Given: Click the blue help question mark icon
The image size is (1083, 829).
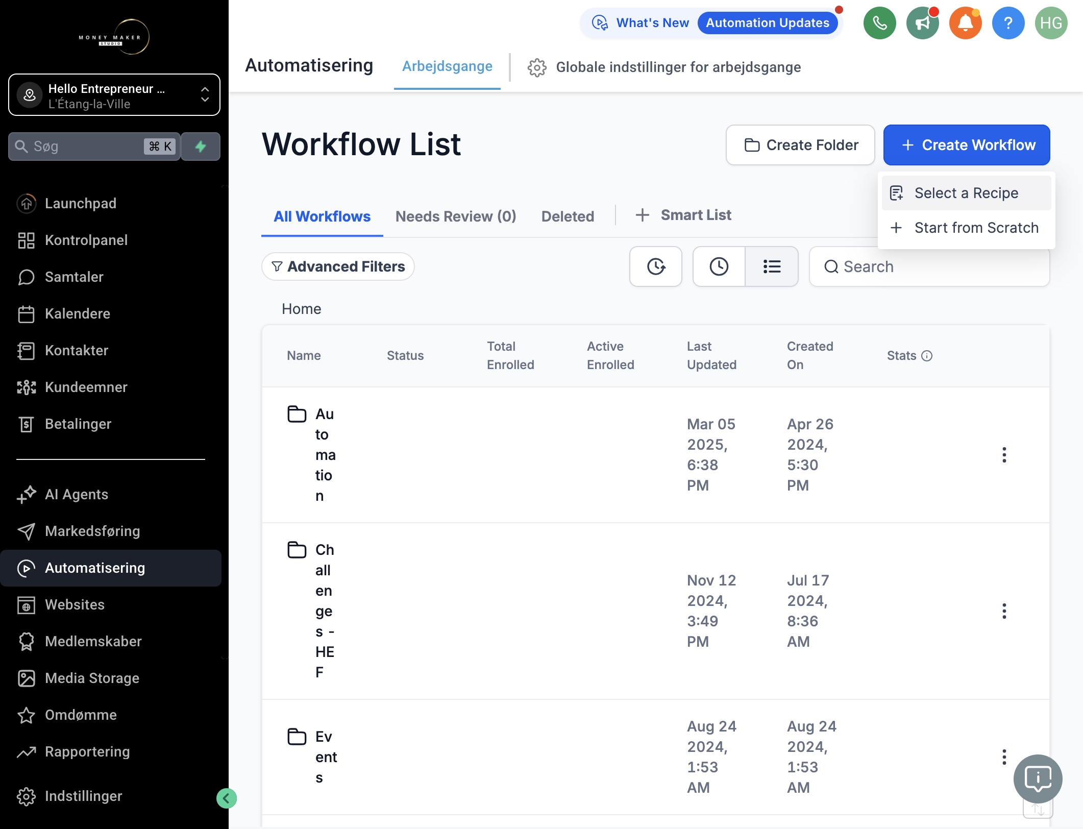Looking at the screenshot, I should [1008, 23].
